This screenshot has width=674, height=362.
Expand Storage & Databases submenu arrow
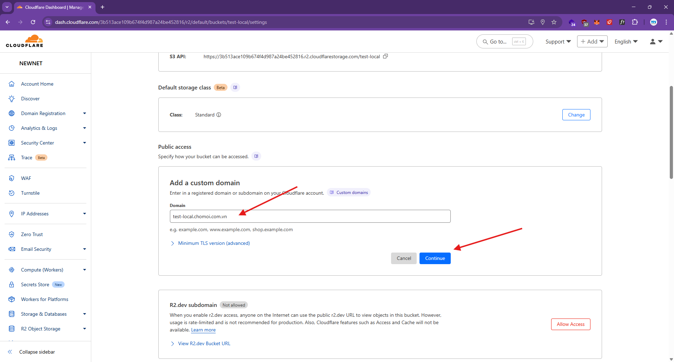(85, 314)
